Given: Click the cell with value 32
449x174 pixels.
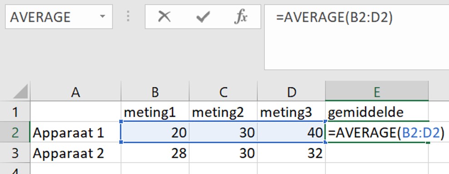Looking at the screenshot, I should (291, 153).
